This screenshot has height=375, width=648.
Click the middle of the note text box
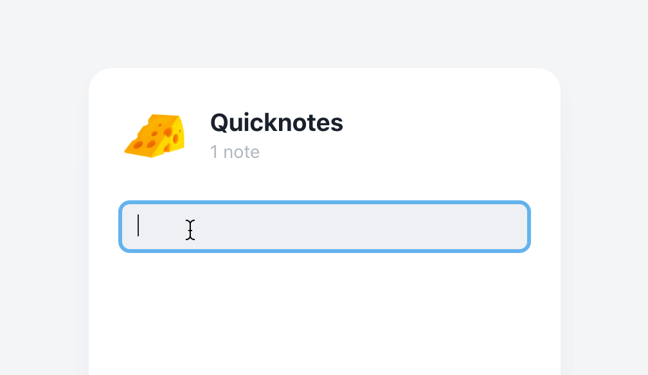[x=325, y=227]
